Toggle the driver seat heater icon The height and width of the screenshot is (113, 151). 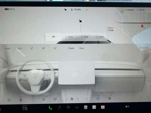(x=21, y=99)
